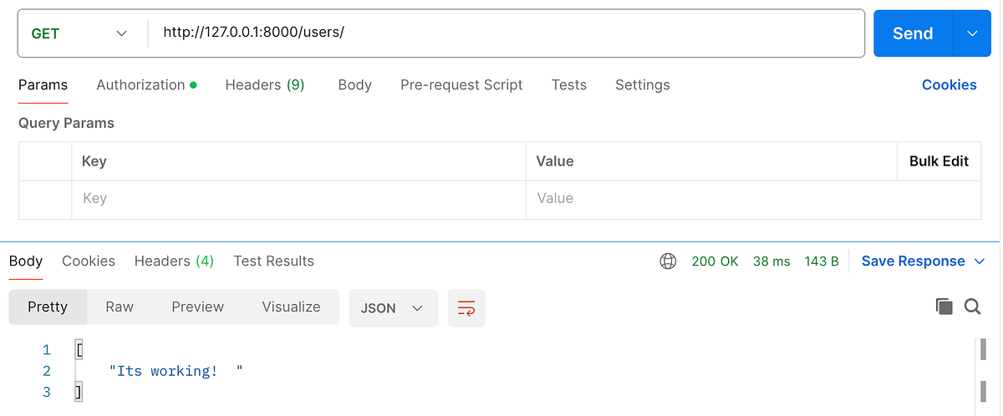1003x416 pixels.
Task: Open the Authorization tab
Action: coord(146,84)
